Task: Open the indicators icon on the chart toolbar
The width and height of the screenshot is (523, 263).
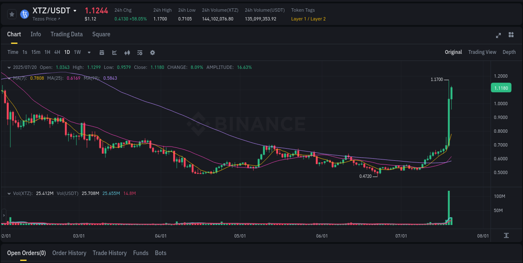Action: click(x=127, y=52)
